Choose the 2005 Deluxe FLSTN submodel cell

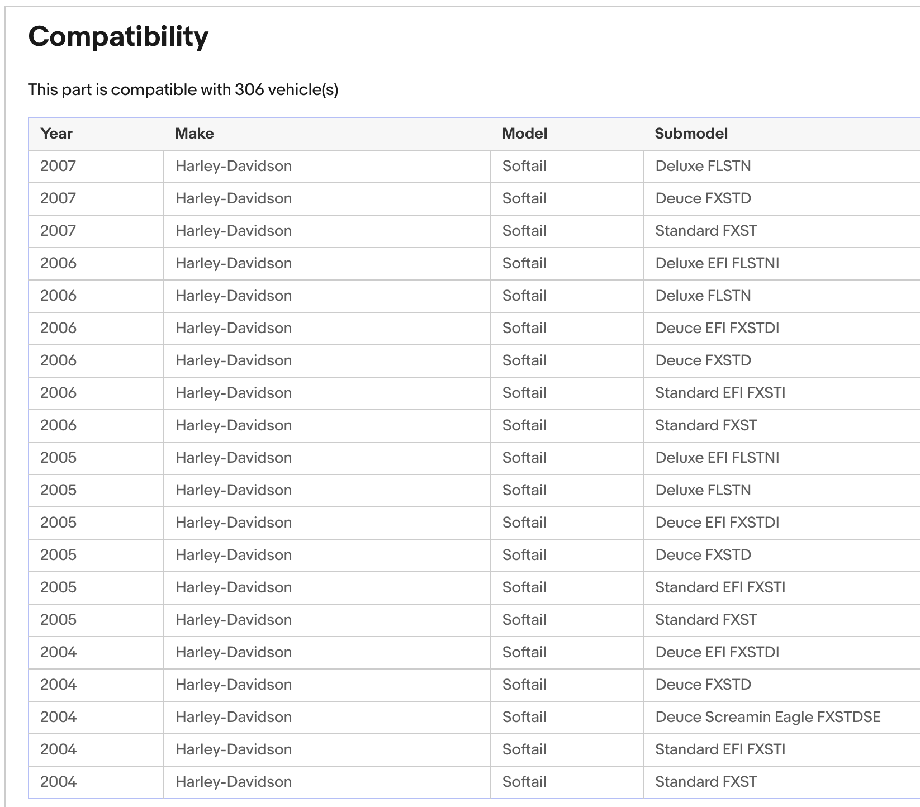tap(703, 490)
